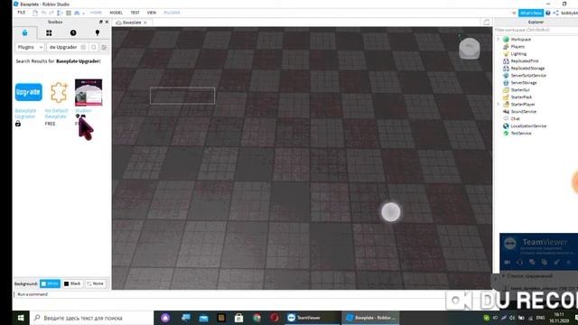Open the Studio plugin link, third result
The width and height of the screenshot is (578, 325).
click(x=83, y=110)
